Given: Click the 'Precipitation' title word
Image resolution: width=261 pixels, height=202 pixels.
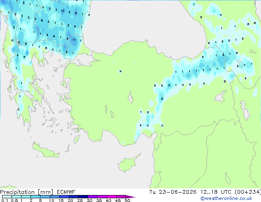Looking at the screenshot, I should pos(17,192).
